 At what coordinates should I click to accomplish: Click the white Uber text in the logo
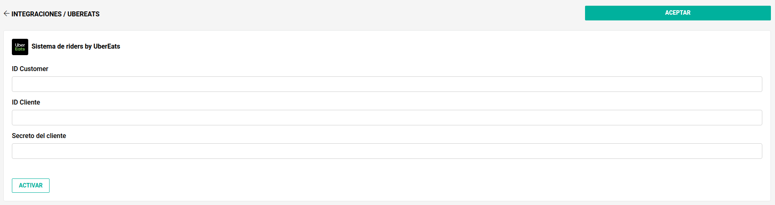point(20,45)
